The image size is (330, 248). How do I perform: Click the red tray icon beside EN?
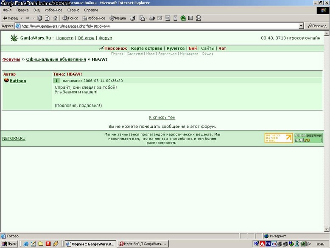[x=262, y=244]
